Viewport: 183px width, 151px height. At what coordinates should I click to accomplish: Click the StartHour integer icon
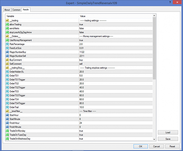point(7,115)
